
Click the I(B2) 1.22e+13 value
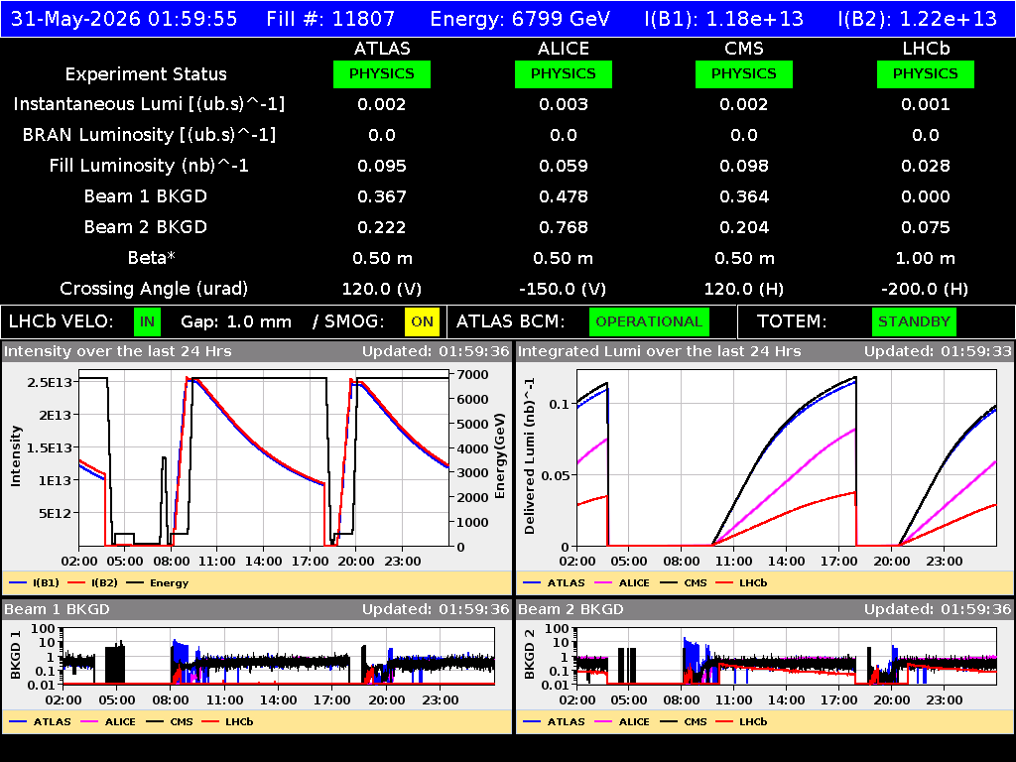tap(918, 19)
